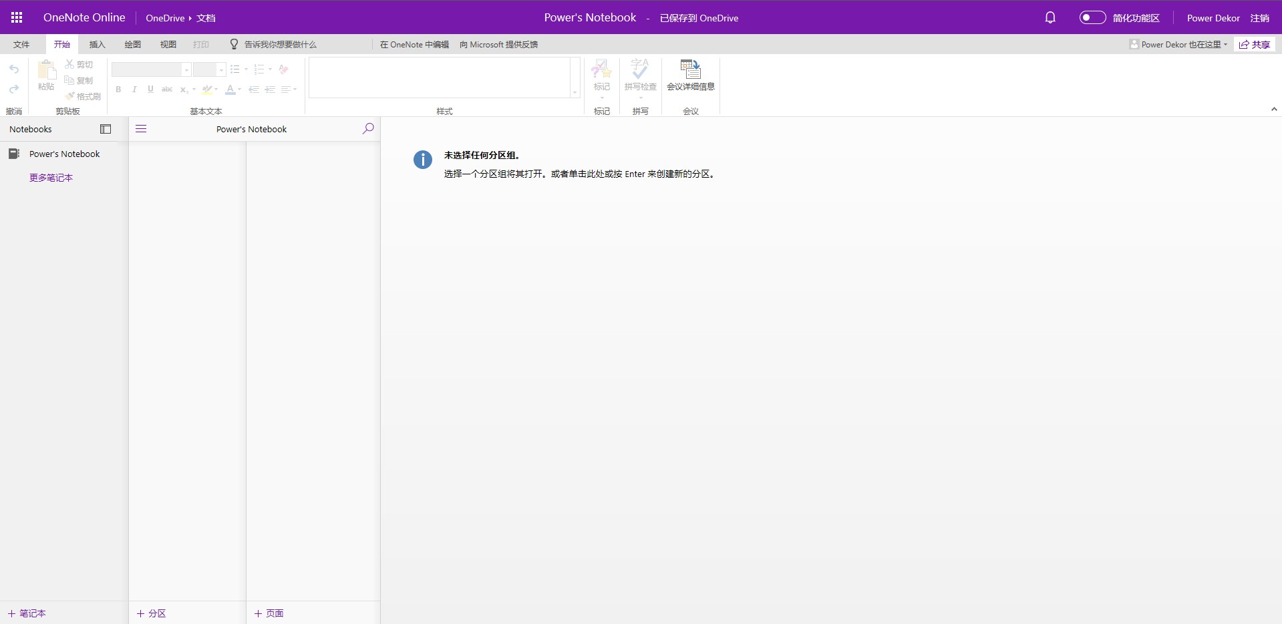Image resolution: width=1282 pixels, height=624 pixels.
Task: Open Power Dekor 也在这里 presence dropdown
Action: pyautogui.click(x=1178, y=44)
